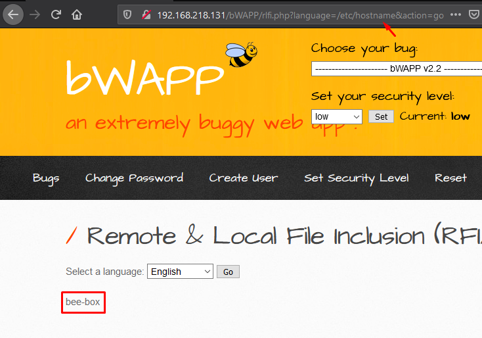Screen dimensions: 482x338
Task: Open the Set Security Level menu item
Action: point(357,178)
